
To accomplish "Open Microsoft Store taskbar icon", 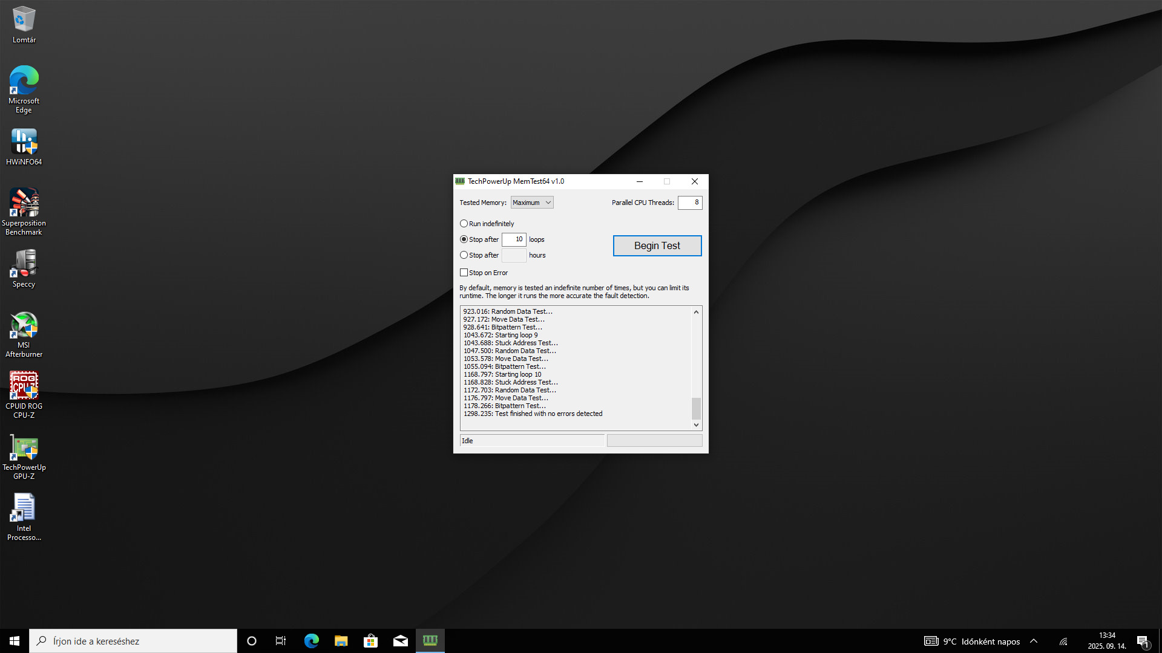I will click(371, 641).
